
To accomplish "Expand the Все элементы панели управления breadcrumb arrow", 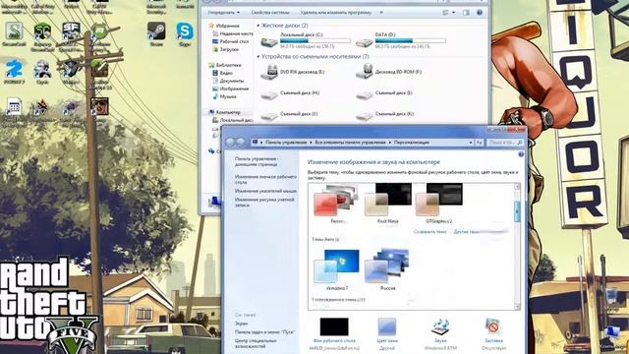I will click(389, 143).
